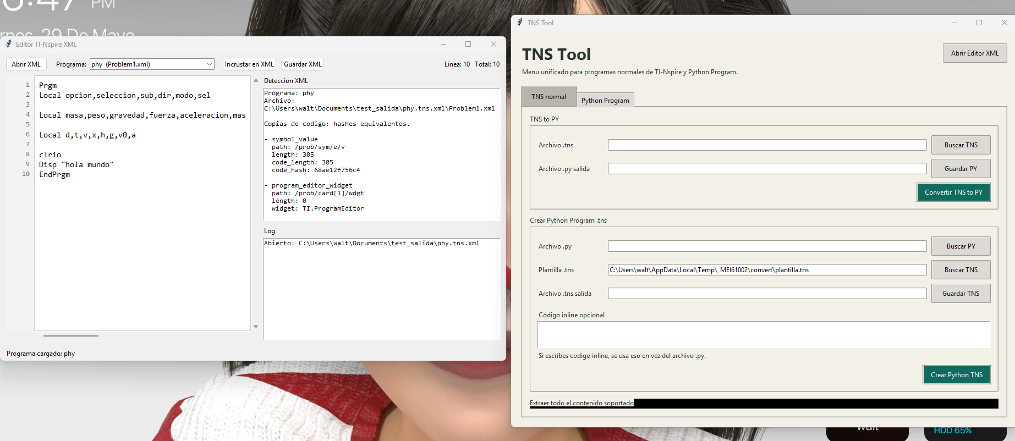The width and height of the screenshot is (1015, 441).
Task: Click the Codigo inline opcional text area
Action: pos(764,335)
